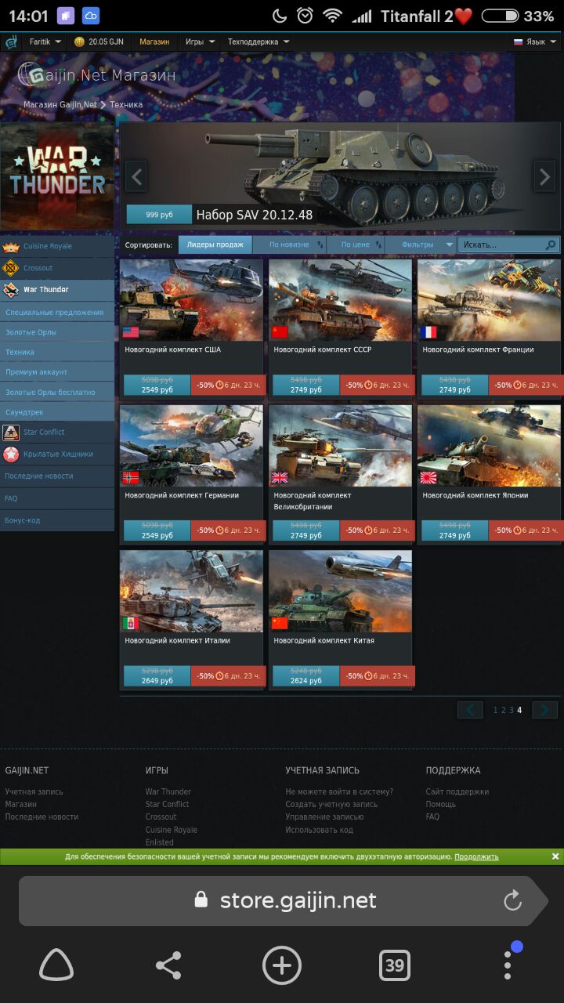Viewport: 564px width, 1003px height.
Task: Tap the browser share icon
Action: pos(168,965)
